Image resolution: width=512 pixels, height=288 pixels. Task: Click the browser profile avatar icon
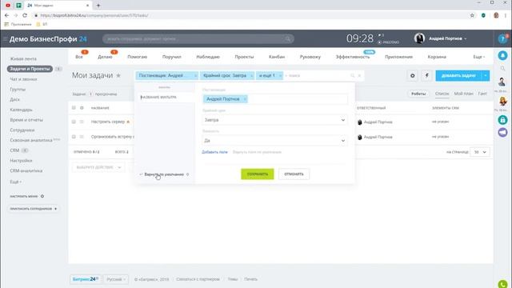[496, 15]
